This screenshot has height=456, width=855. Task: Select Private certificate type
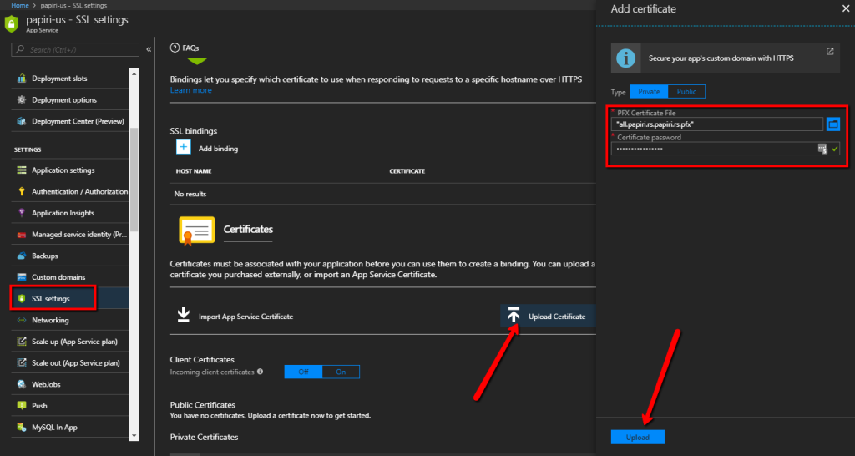pos(649,92)
